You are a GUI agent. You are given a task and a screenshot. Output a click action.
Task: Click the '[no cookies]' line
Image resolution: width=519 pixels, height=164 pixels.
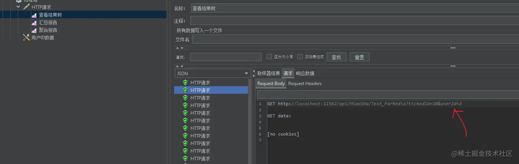pyautogui.click(x=283, y=134)
